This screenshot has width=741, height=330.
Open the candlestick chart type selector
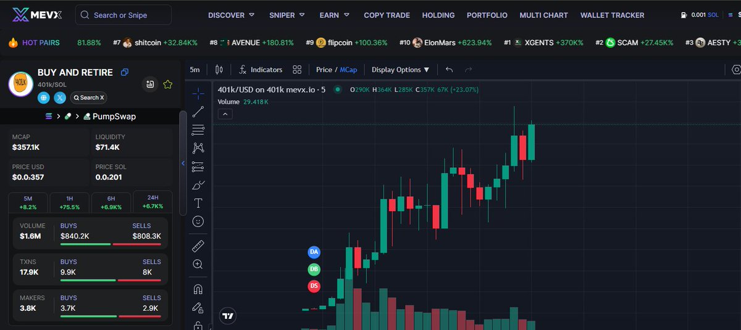pos(218,70)
